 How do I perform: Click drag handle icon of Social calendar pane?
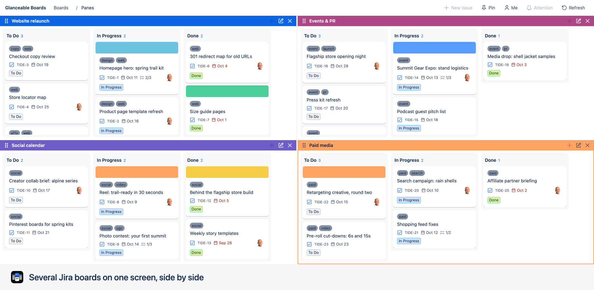(x=6, y=145)
